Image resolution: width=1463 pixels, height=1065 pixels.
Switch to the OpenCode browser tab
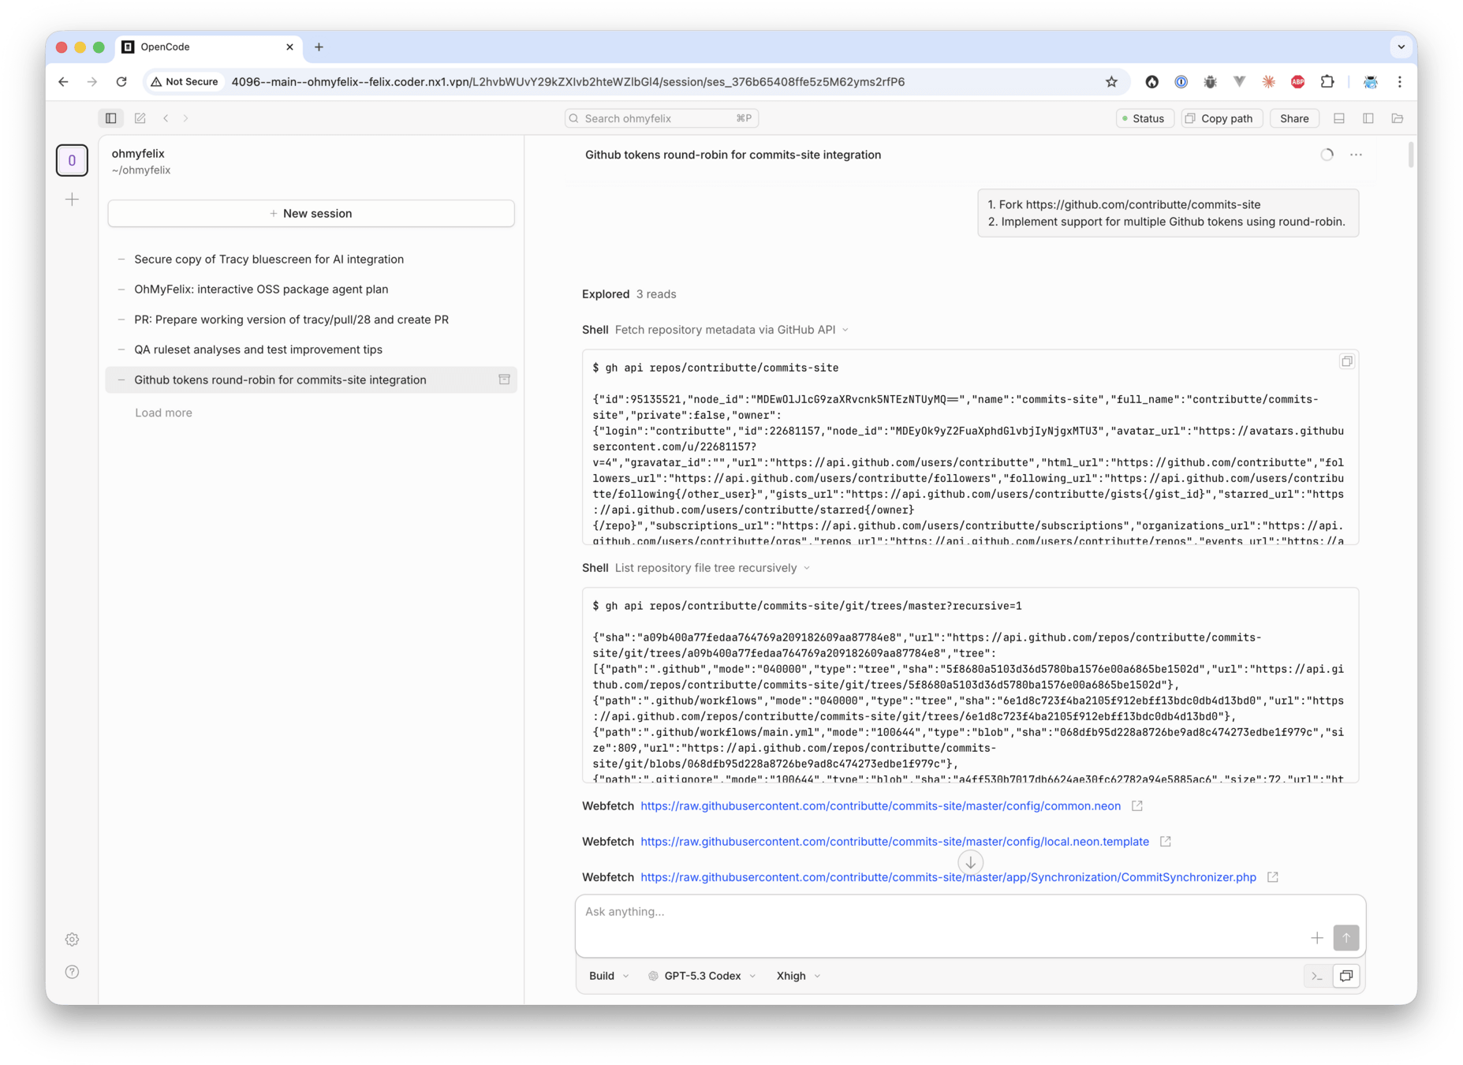pos(209,47)
